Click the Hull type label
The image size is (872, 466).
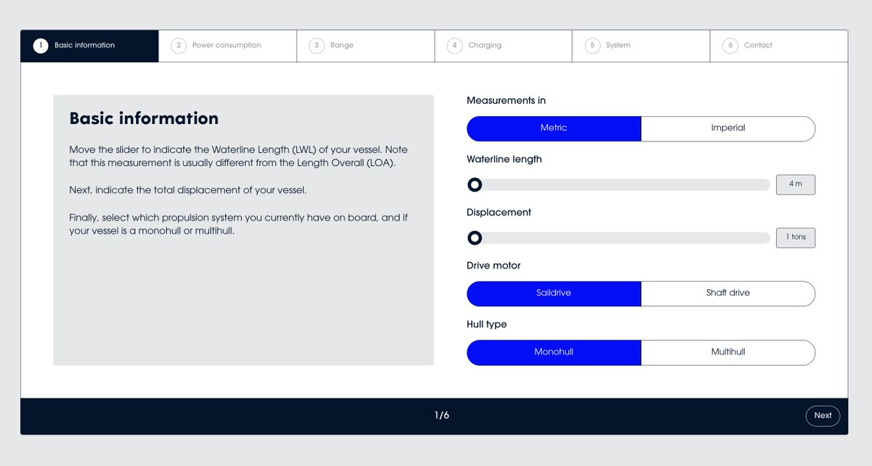click(x=487, y=324)
